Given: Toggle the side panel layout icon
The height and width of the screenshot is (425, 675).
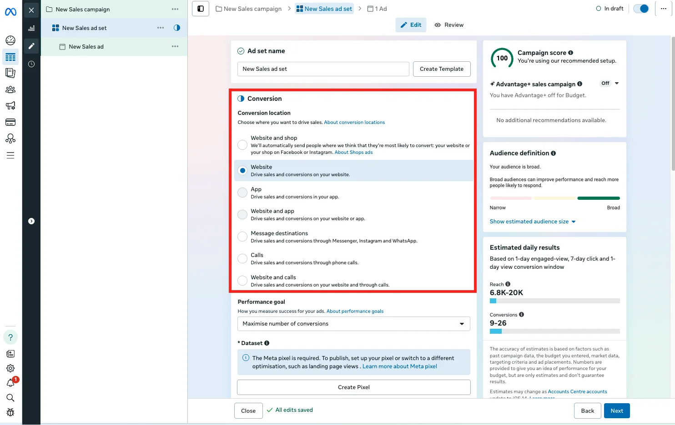Looking at the screenshot, I should (201, 9).
